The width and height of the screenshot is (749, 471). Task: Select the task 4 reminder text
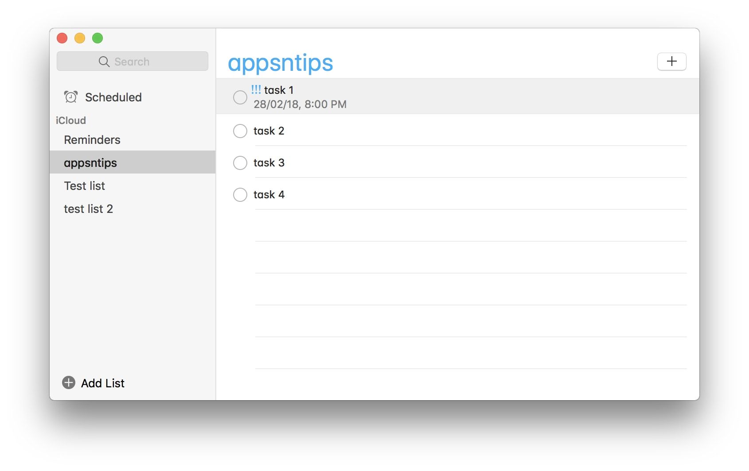[x=269, y=195]
